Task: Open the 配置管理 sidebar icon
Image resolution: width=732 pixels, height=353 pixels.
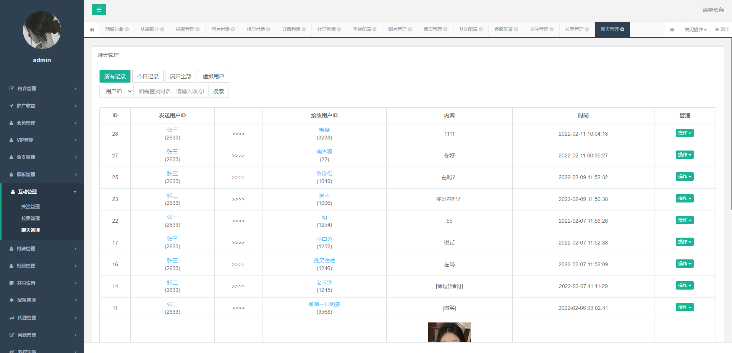Action: pos(11,300)
